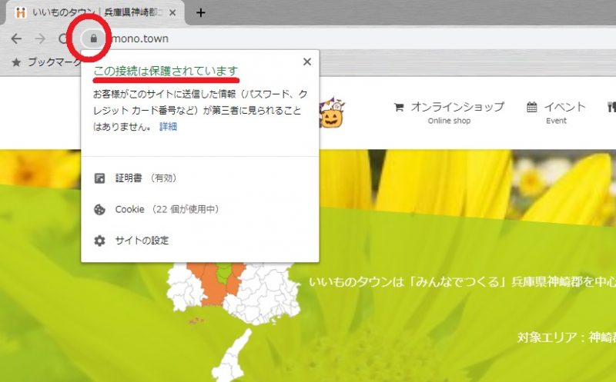
Task: Click the cookie icon in popup
Action: 99,209
